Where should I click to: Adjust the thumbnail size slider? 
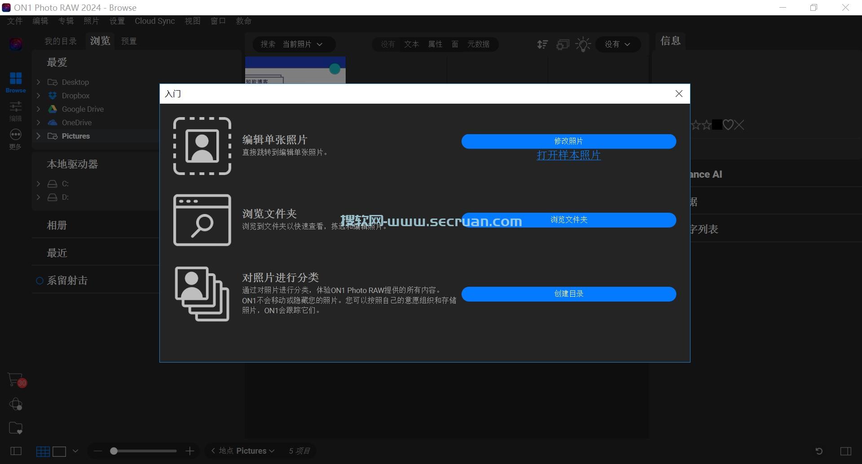tap(144, 451)
